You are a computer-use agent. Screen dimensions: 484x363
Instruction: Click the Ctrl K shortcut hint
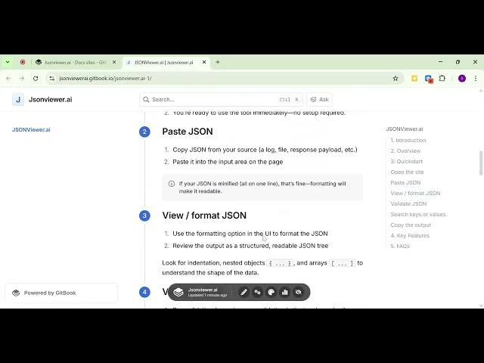tap(289, 99)
